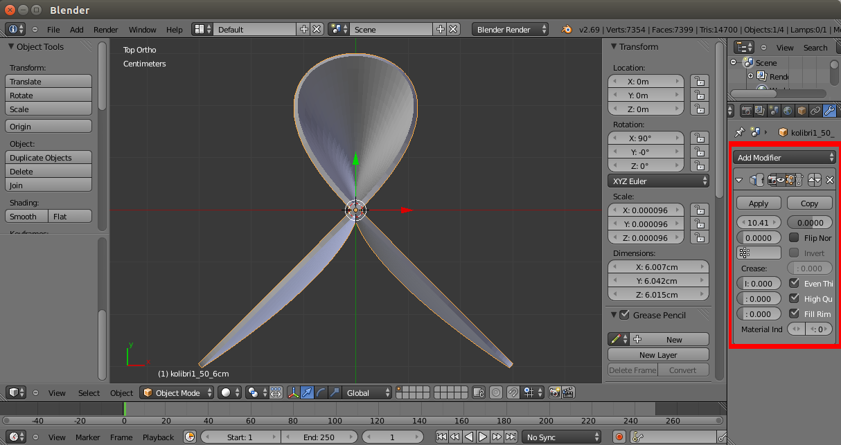Apply the modifier
The height and width of the screenshot is (445, 841).
[759, 203]
